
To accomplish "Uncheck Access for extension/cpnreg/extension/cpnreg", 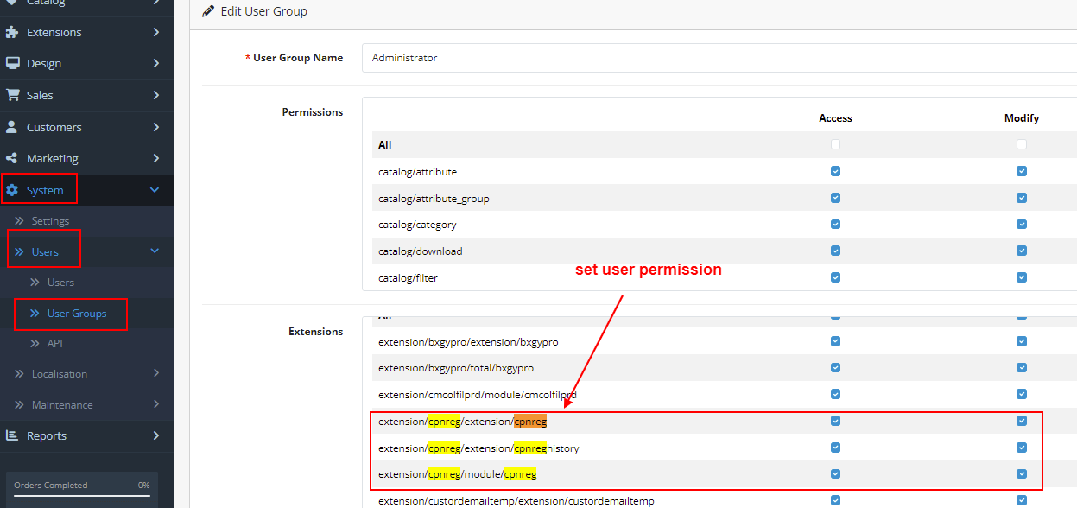I will pos(835,421).
